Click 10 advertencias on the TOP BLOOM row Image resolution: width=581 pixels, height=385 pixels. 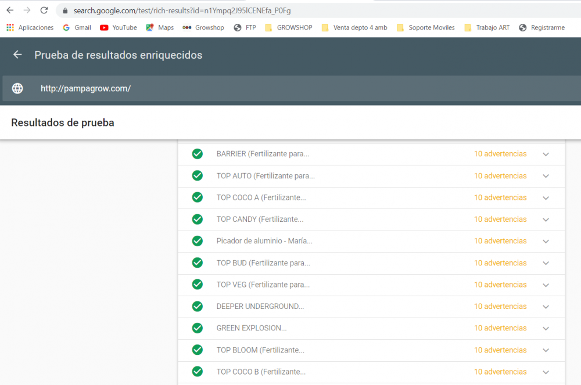[x=500, y=350]
